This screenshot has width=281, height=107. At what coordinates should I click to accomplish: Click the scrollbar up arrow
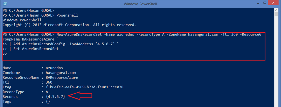click(x=276, y=10)
